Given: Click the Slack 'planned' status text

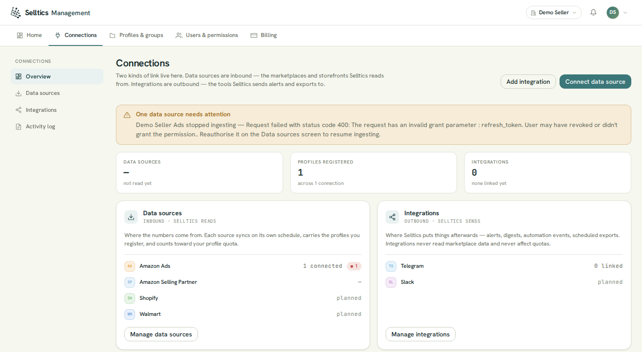Looking at the screenshot, I should [x=610, y=282].
